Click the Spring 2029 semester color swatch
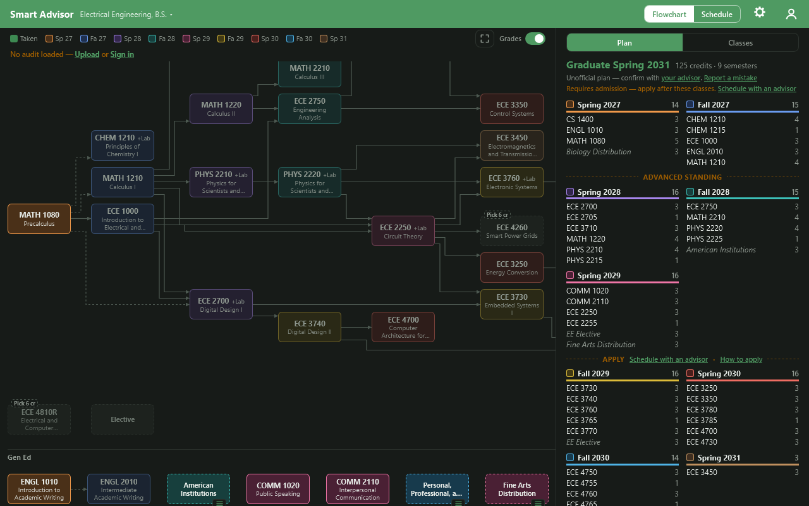 pos(570,275)
